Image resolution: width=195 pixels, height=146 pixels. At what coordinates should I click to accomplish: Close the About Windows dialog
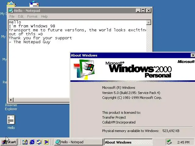193,55
